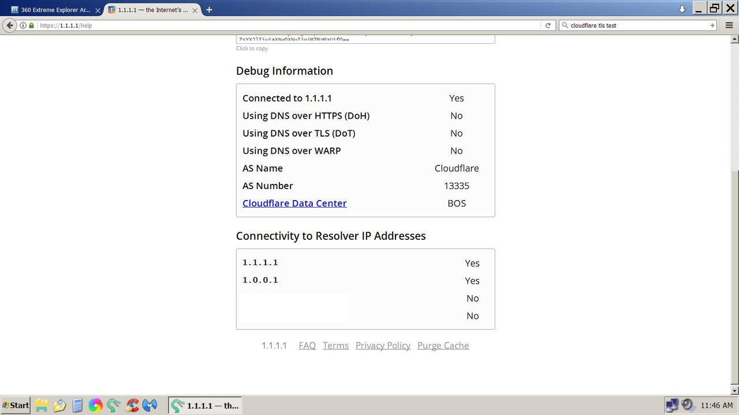Screen dimensions: 739x415
Task: Click the Cloudflare AS name value
Action: (x=457, y=168)
